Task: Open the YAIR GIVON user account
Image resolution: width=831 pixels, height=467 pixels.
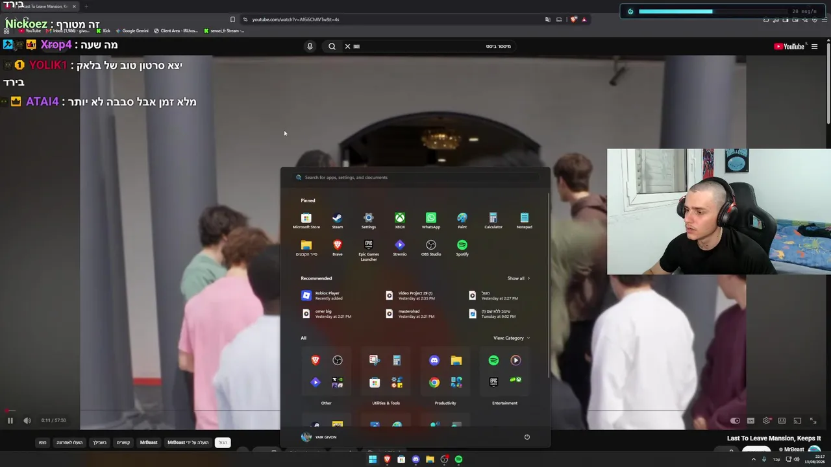Action: [319, 437]
